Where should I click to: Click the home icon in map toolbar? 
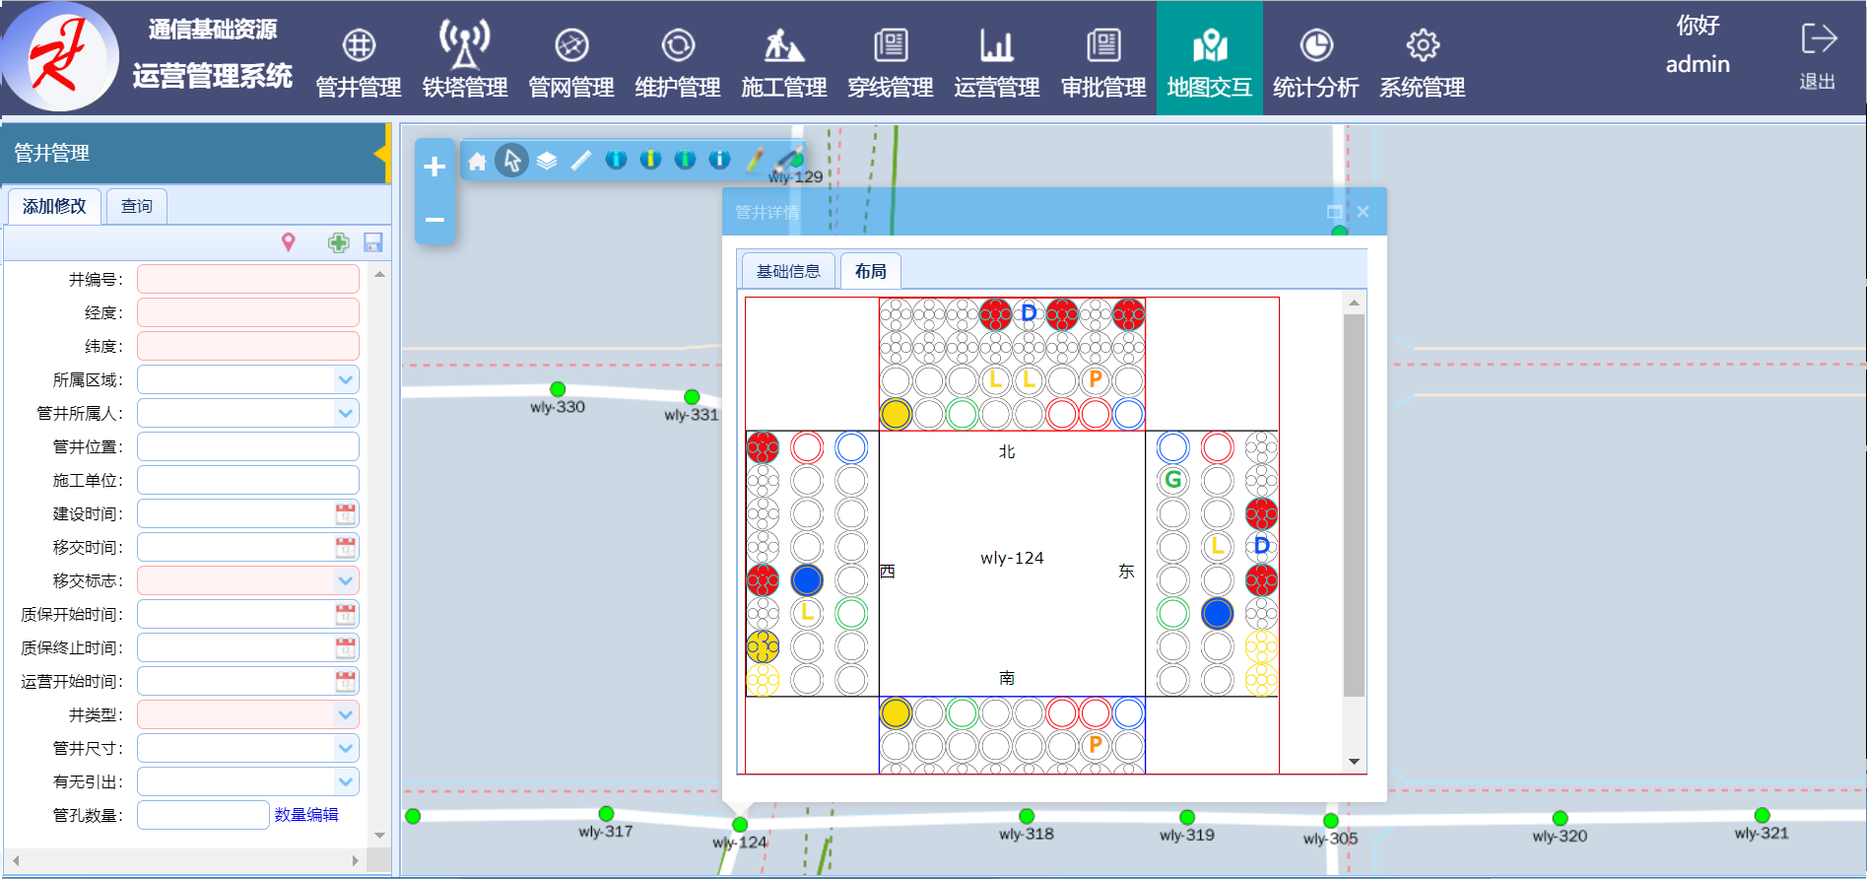(477, 161)
